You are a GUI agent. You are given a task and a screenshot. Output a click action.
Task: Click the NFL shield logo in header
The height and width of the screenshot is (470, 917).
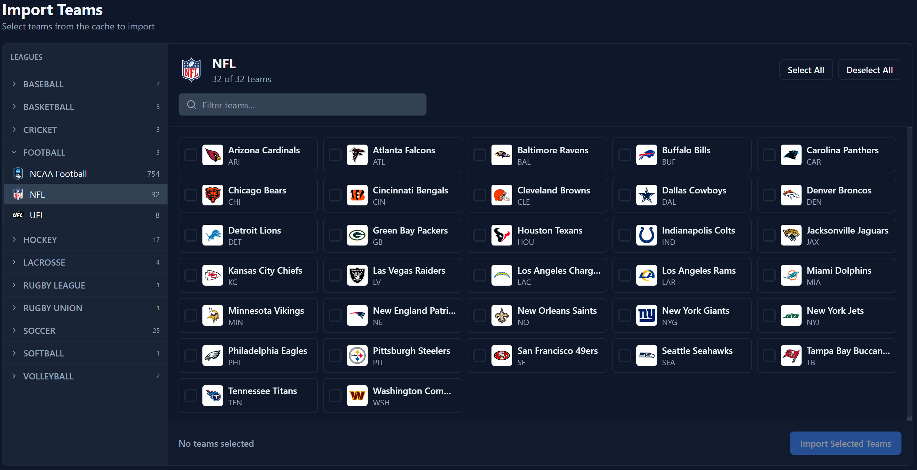click(x=191, y=70)
